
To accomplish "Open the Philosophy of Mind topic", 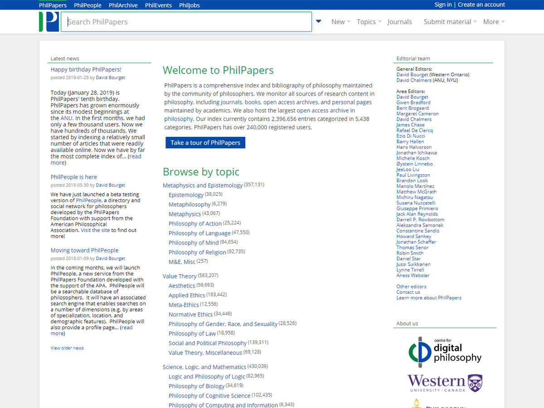I will click(x=194, y=243).
